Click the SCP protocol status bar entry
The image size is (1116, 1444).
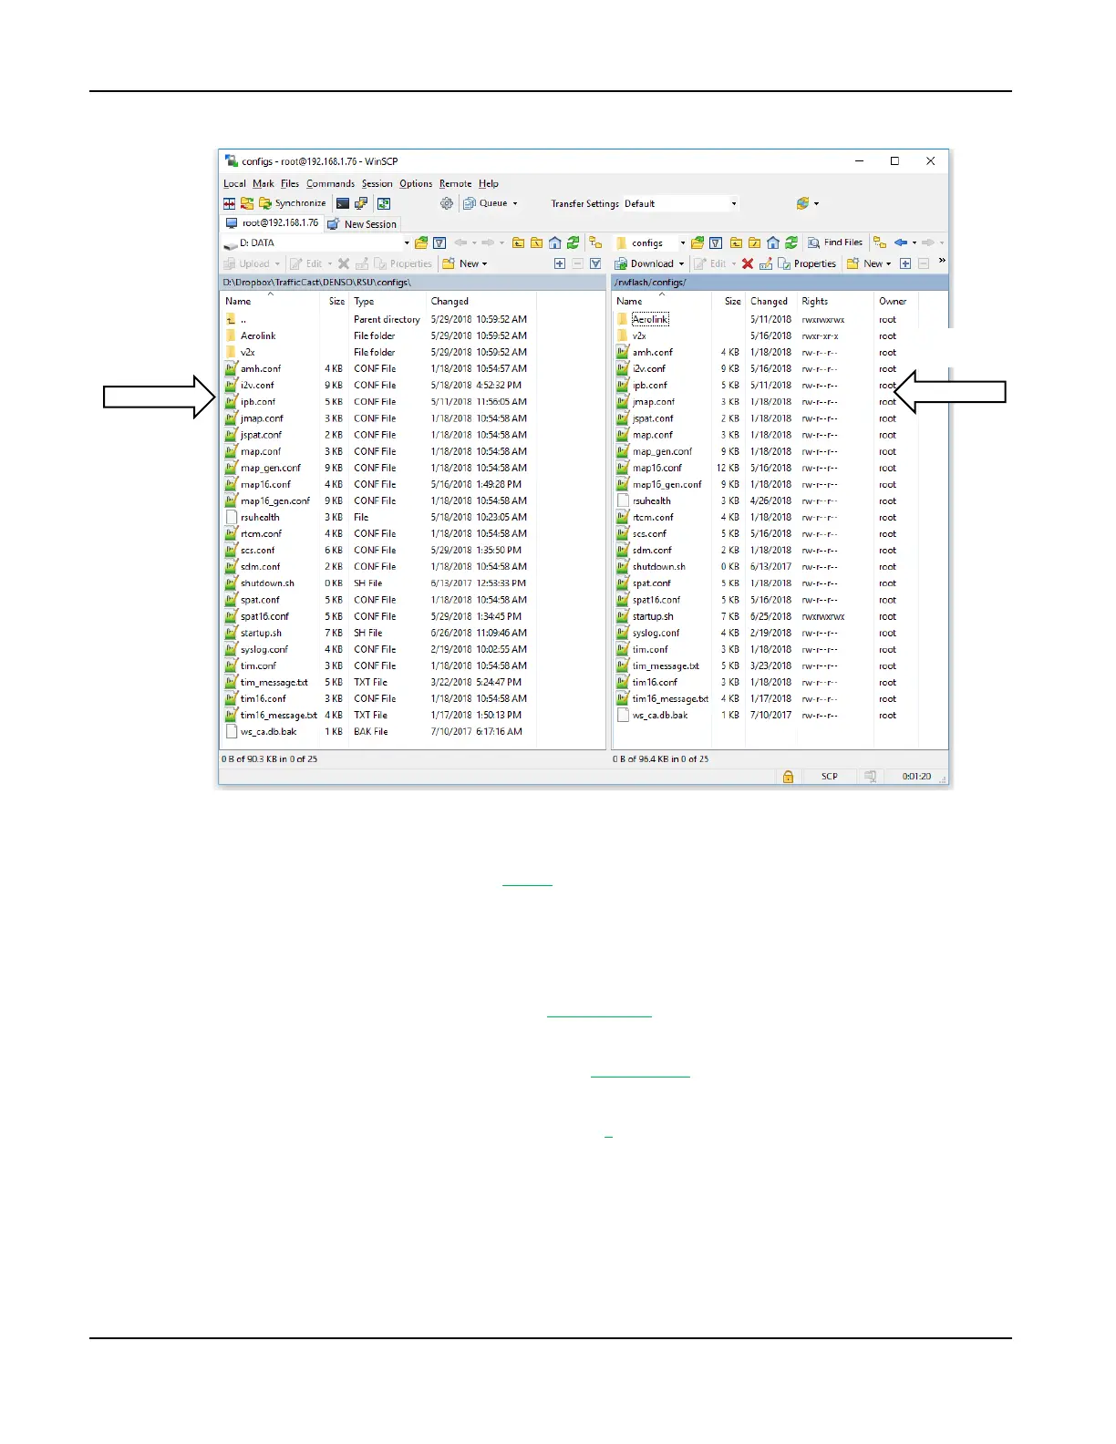click(x=829, y=777)
